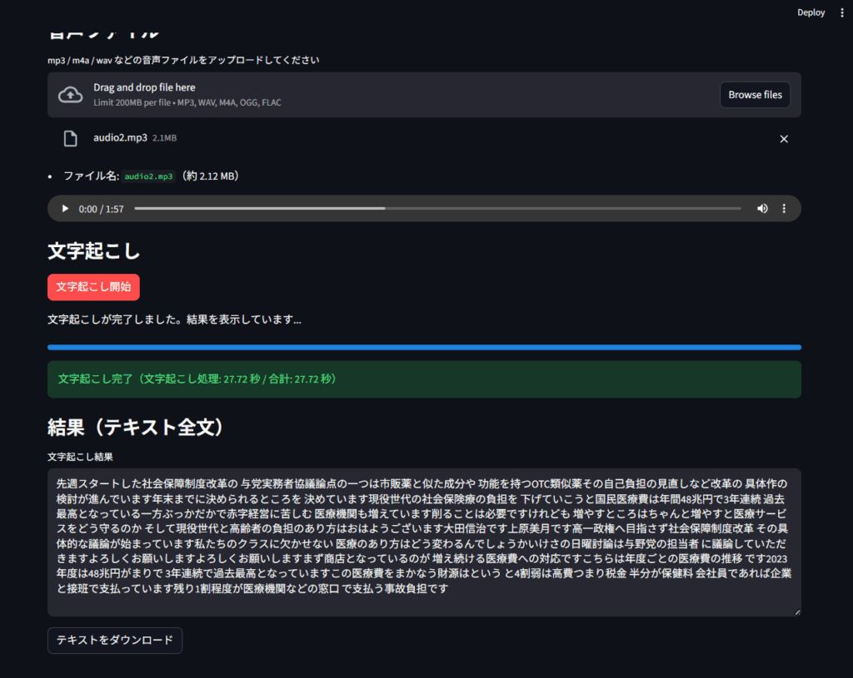This screenshot has height=678, width=853.
Task: Click inside the transcription result text area
Action: 424,541
